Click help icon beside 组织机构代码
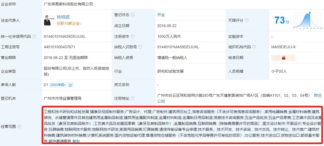The height and width of the screenshot is (146, 324). pos(254,47)
